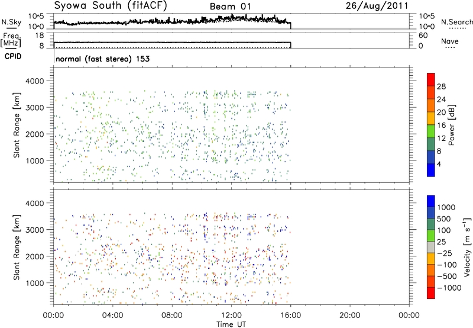473x328 pixels.
Task: Click the frequency trace line in Freq panel
Action: (x=172, y=43)
